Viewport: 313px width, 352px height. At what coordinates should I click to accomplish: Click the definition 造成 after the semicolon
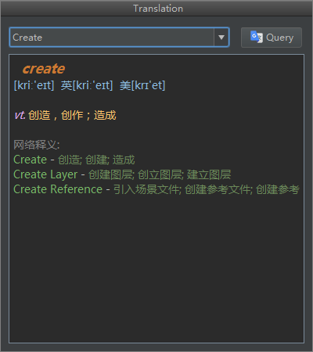click(105, 115)
